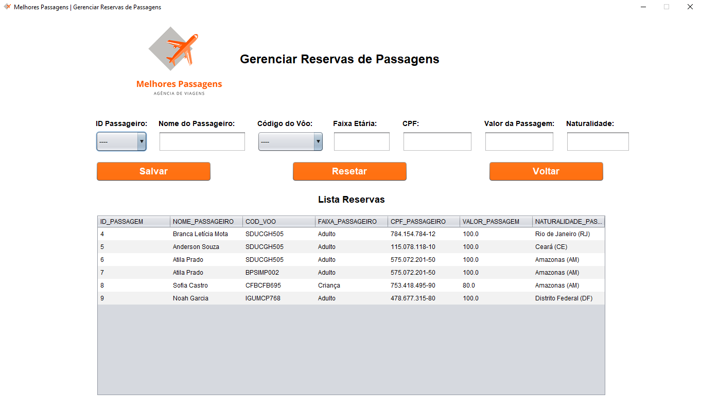The width and height of the screenshot is (701, 410).
Task: Click the orange Salvar button
Action: [x=153, y=171]
